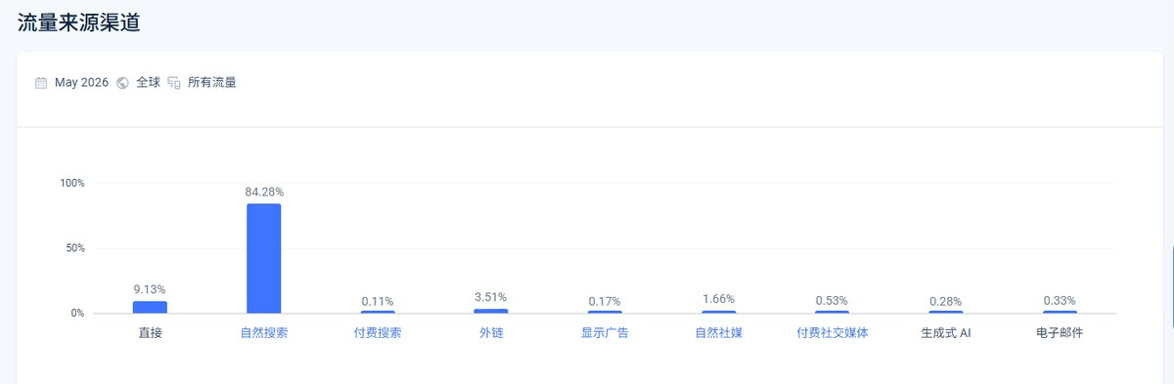Click the devices icon next to 所有流量
This screenshot has height=384, width=1174.
[x=174, y=83]
